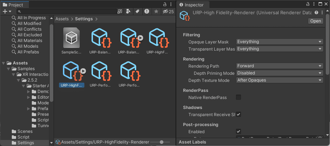Collapse the Samples folder arrow
330x146 pixels.
(9, 69)
